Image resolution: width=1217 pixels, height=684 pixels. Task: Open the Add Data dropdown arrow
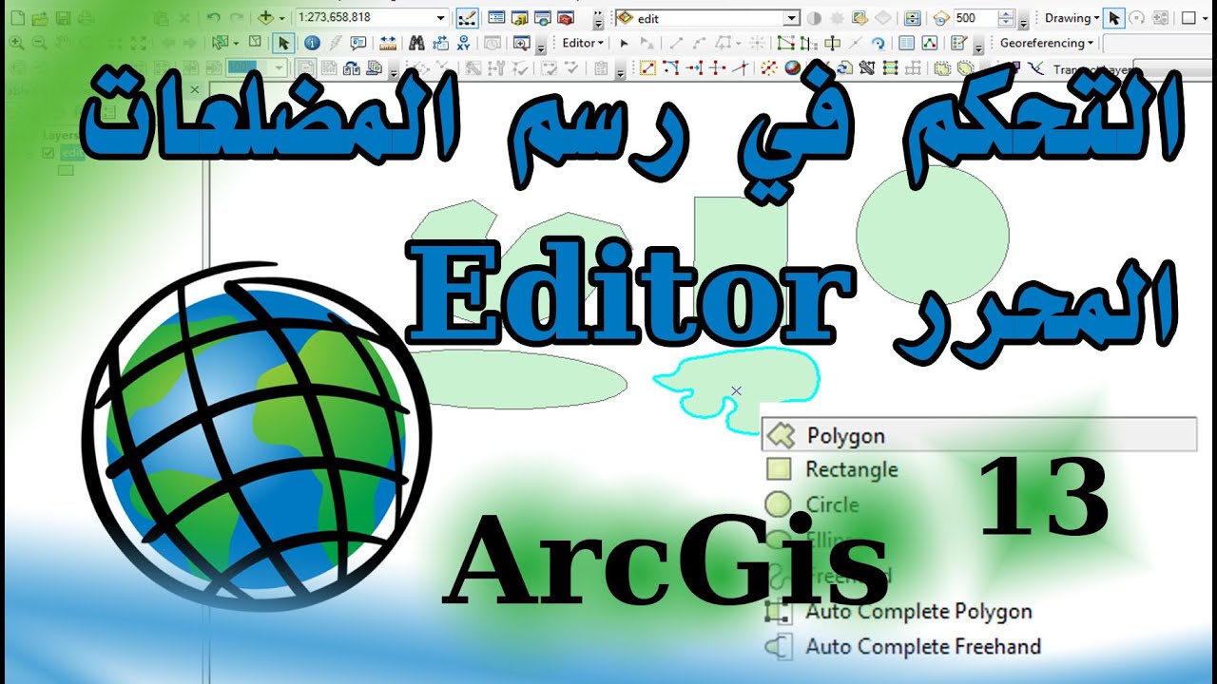click(282, 18)
